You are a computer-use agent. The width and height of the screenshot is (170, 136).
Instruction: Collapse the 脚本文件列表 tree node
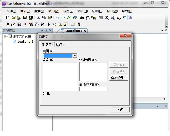(5, 37)
